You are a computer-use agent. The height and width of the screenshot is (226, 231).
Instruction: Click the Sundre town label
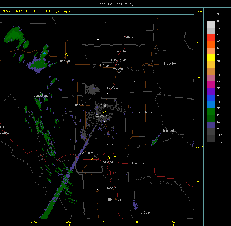(x=78, y=105)
